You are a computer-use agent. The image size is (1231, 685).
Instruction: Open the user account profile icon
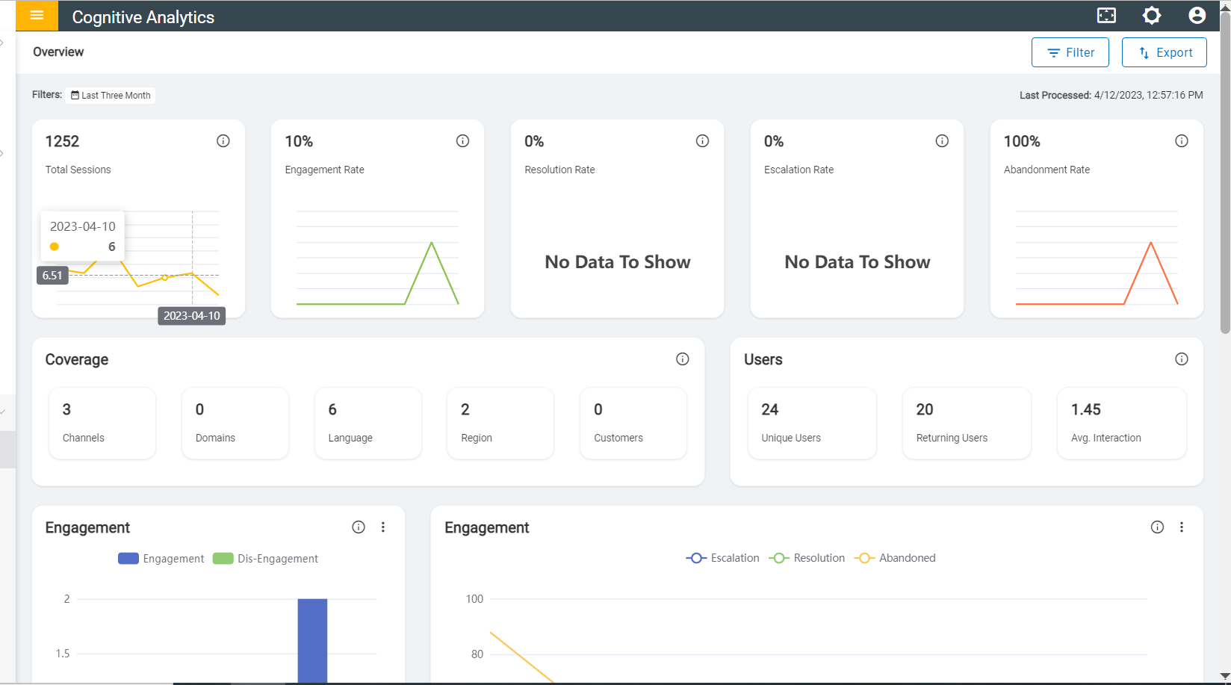1197,16
